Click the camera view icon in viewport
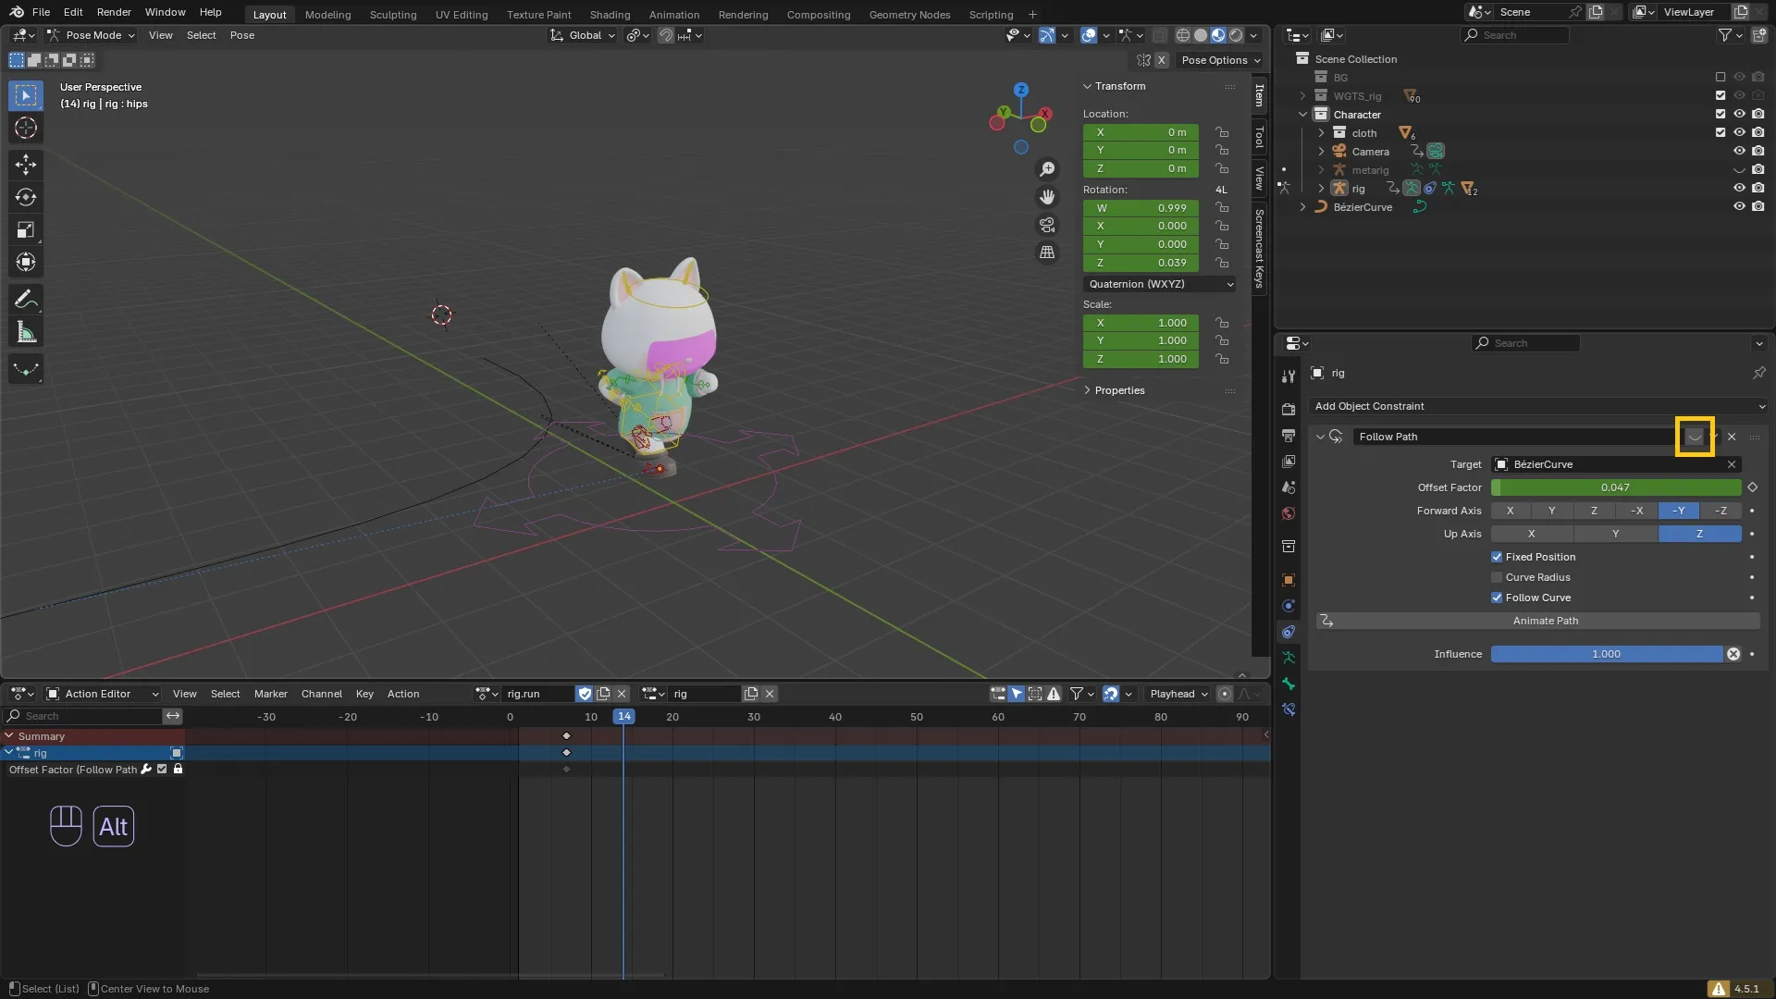 pyautogui.click(x=1047, y=225)
